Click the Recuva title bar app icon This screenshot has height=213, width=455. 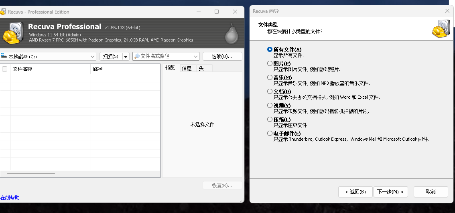(x=3, y=12)
